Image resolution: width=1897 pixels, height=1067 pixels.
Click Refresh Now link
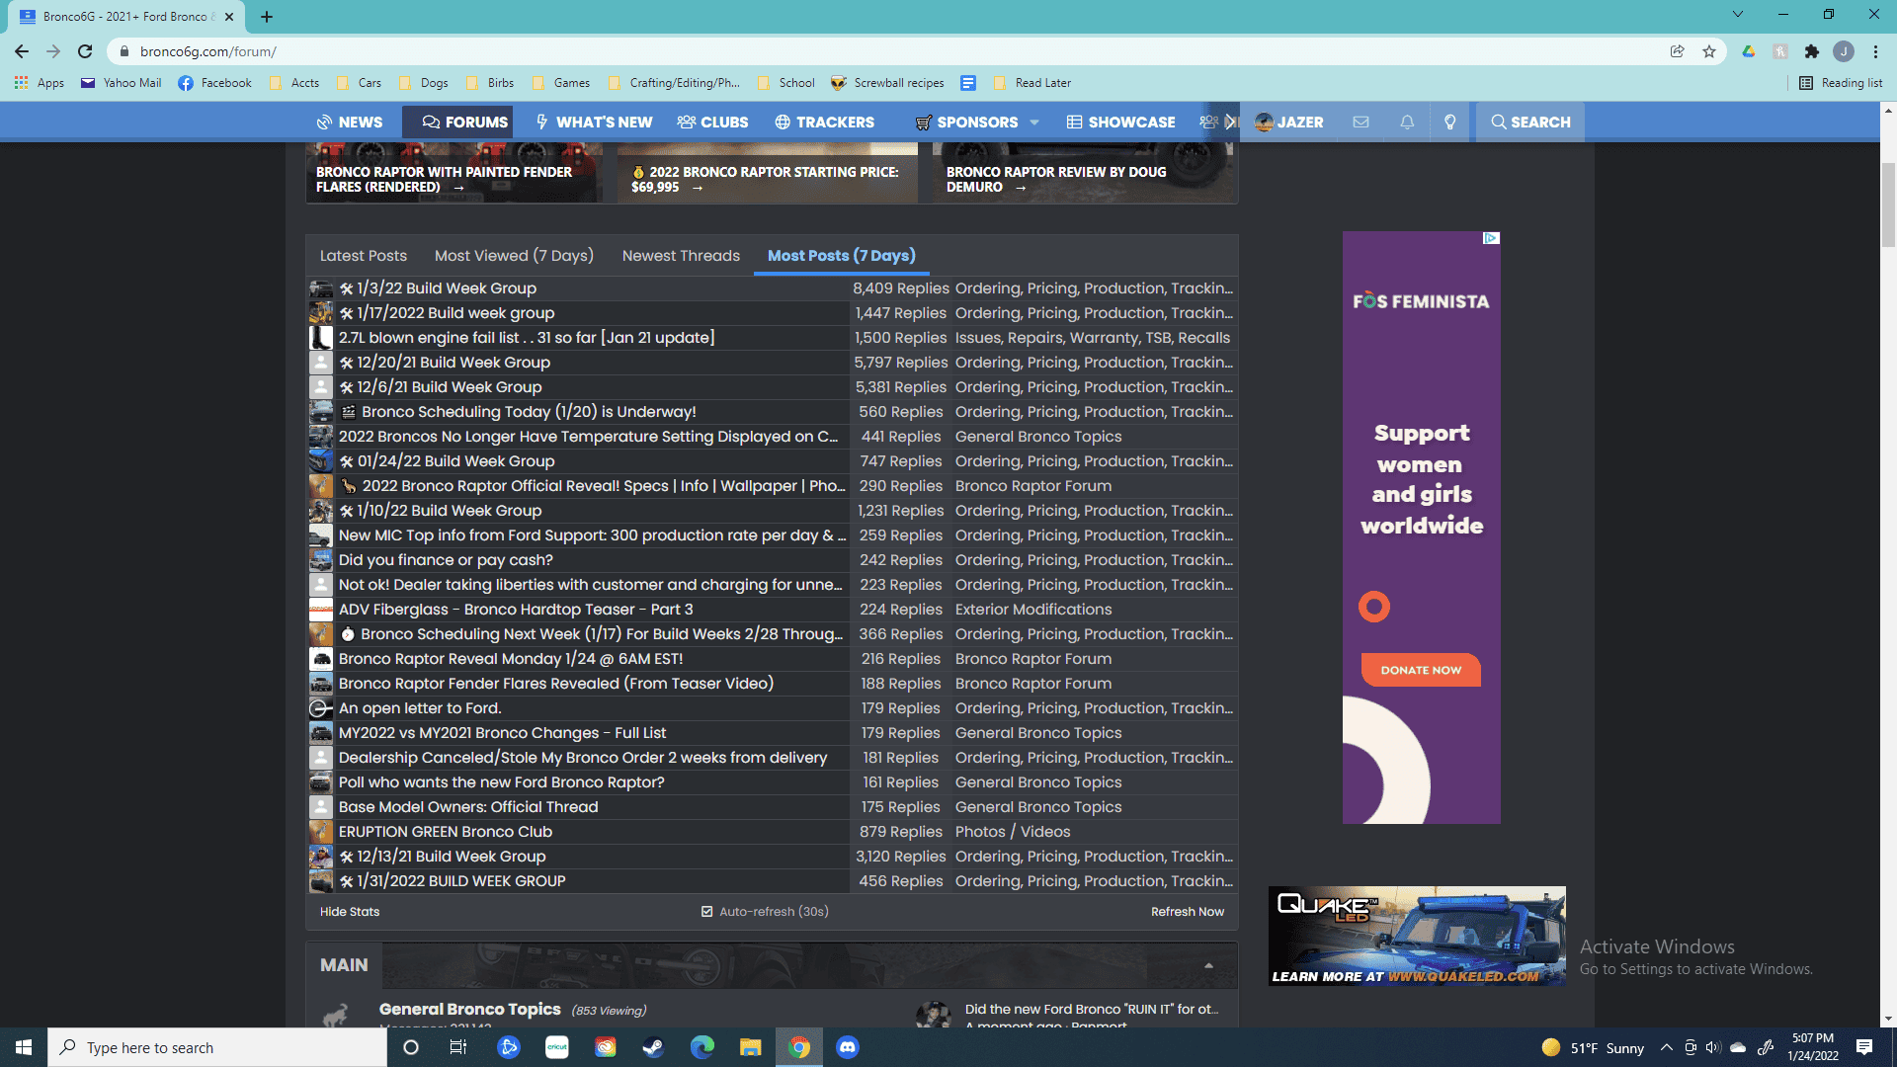(x=1187, y=912)
